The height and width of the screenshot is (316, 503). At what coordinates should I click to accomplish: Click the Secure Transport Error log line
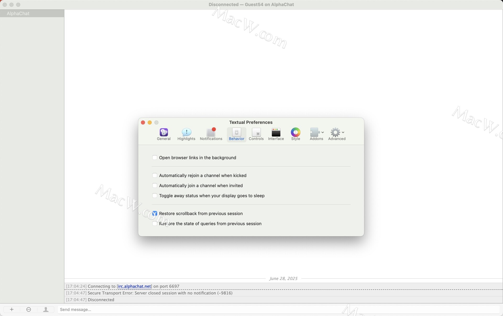[283, 293]
